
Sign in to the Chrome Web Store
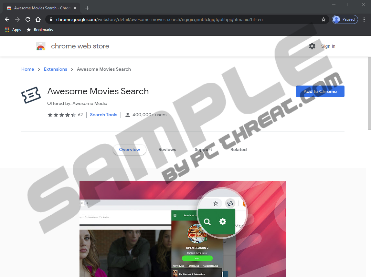click(x=328, y=46)
